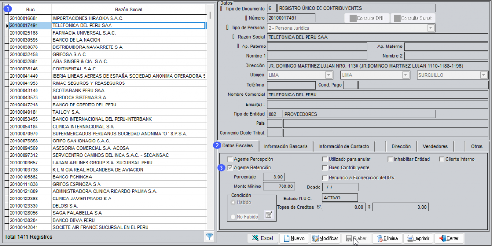Click the edit icon in the Condición box
Screen dimensions: 492x246
(x=269, y=215)
